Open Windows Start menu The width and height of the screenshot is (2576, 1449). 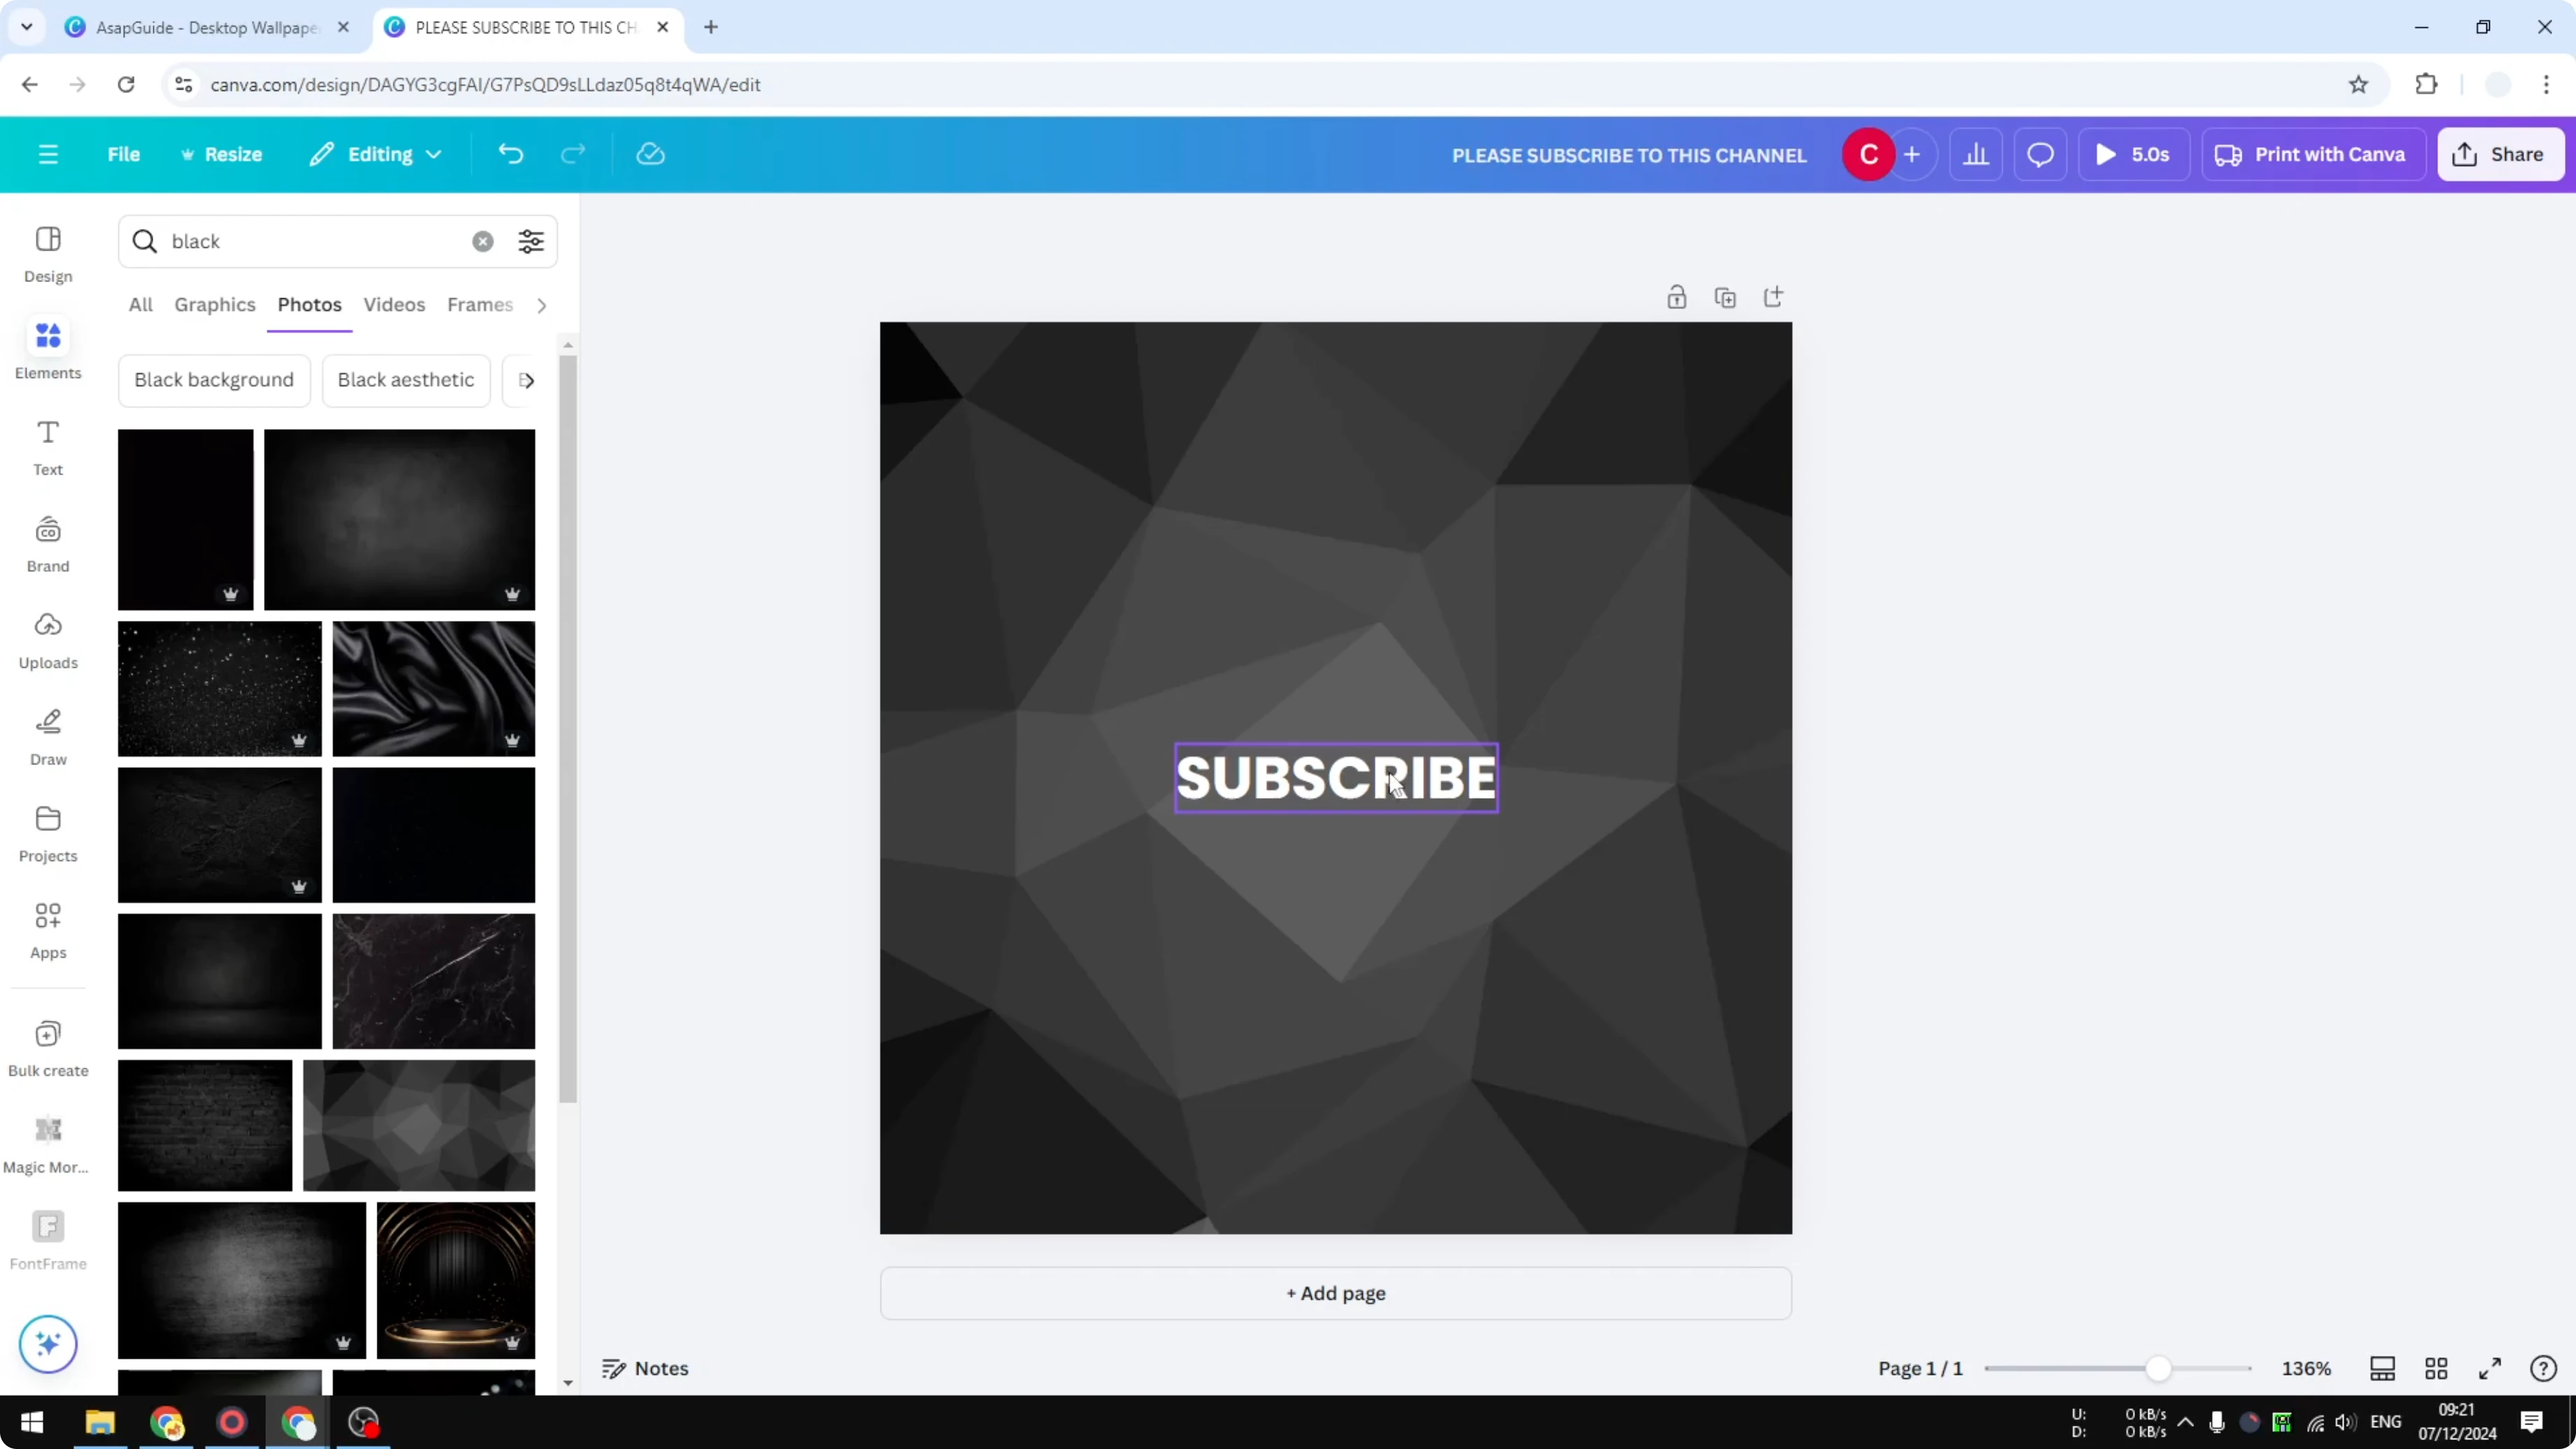[32, 1421]
